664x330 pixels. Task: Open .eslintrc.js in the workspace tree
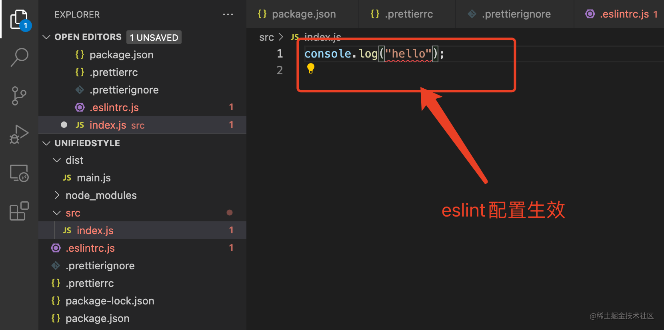[142, 248]
